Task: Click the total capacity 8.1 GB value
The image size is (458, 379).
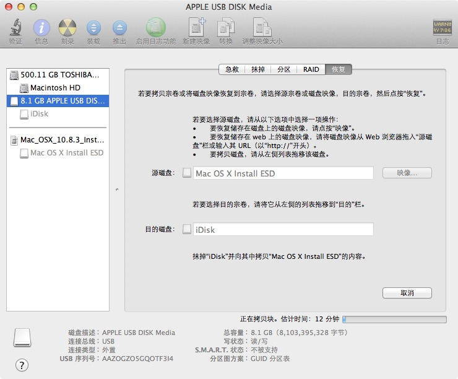Action: click(x=300, y=333)
